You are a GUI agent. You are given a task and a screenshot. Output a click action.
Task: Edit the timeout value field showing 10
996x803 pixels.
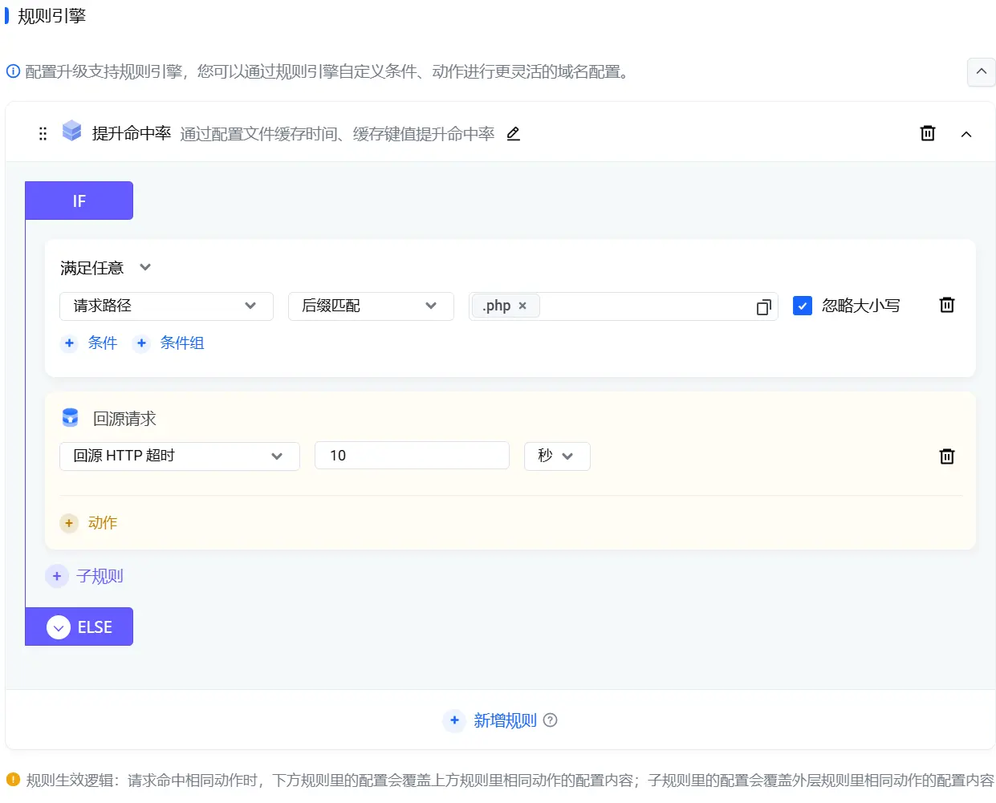(x=412, y=456)
